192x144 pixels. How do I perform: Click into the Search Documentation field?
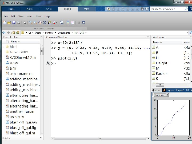(x=167, y=9)
